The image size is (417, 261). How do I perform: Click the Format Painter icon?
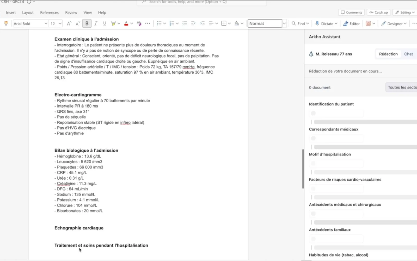click(x=6, y=23)
